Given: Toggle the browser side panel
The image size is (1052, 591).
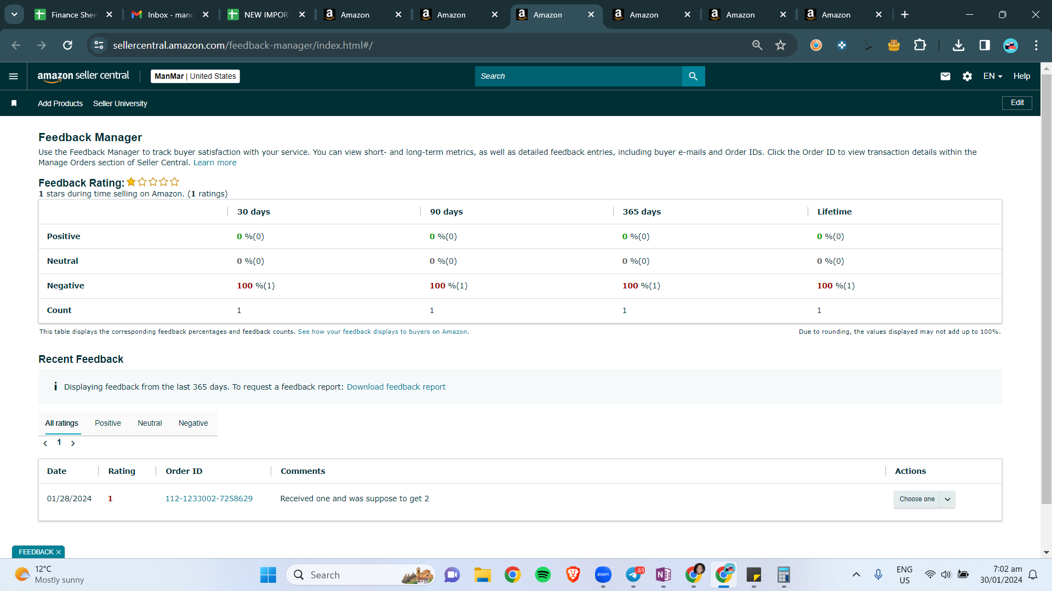Looking at the screenshot, I should tap(985, 45).
